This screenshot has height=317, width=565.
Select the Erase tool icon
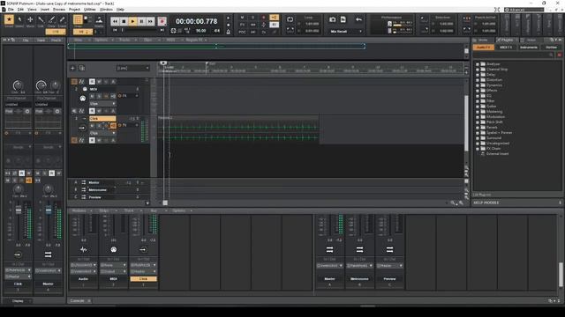(x=62, y=19)
